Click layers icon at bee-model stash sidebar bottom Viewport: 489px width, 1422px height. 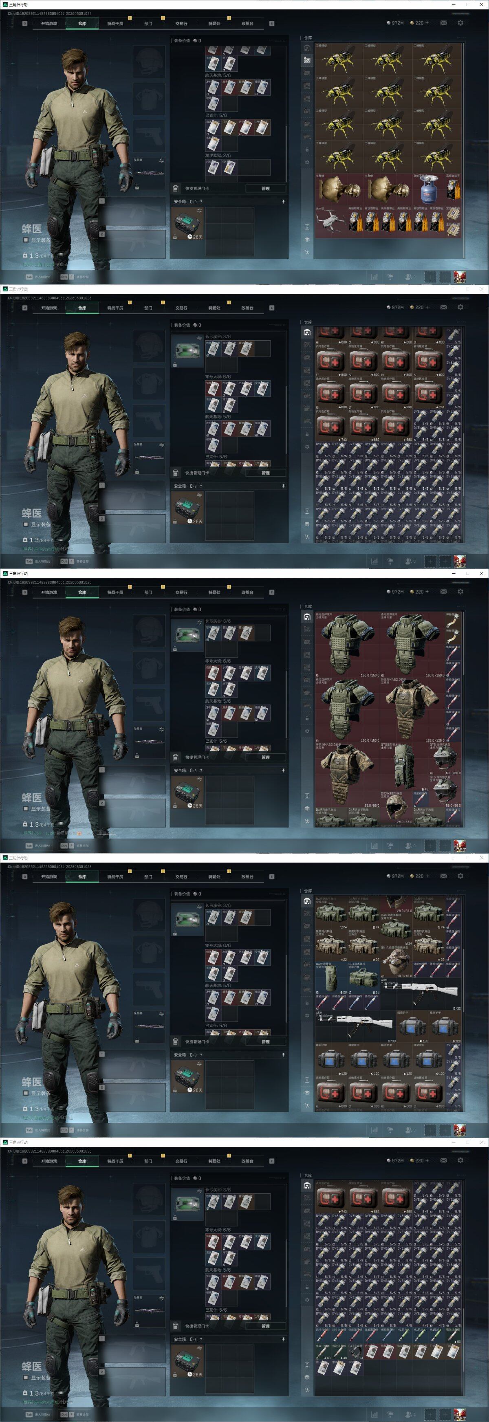(307, 240)
